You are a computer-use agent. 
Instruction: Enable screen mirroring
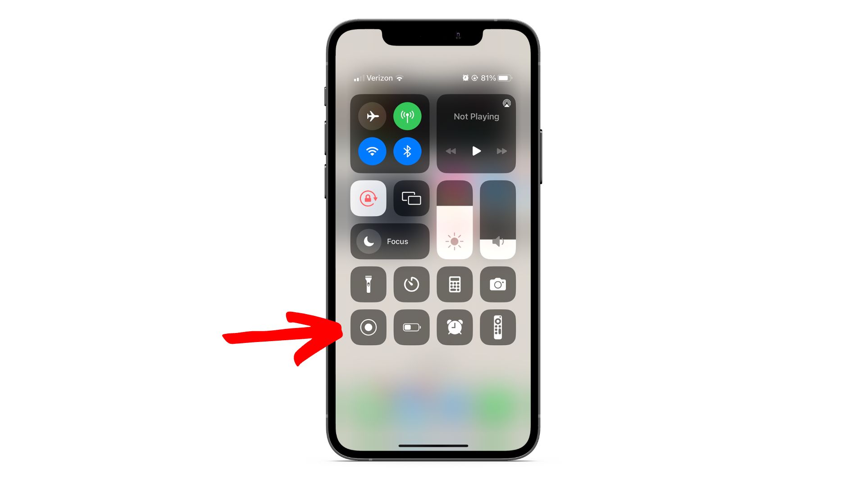(x=411, y=199)
